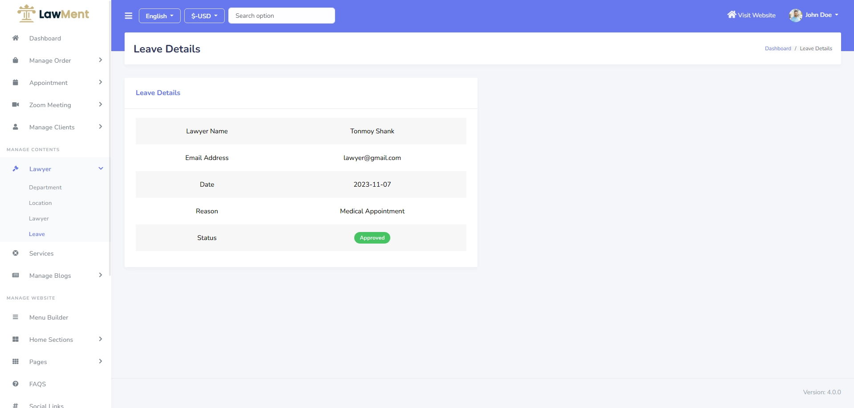The height and width of the screenshot is (408, 854).
Task: Click the Menu Builder list icon
Action: pos(16,317)
